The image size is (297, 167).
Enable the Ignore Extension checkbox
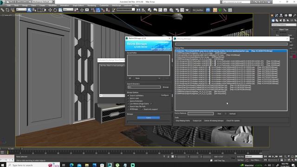[128, 101]
